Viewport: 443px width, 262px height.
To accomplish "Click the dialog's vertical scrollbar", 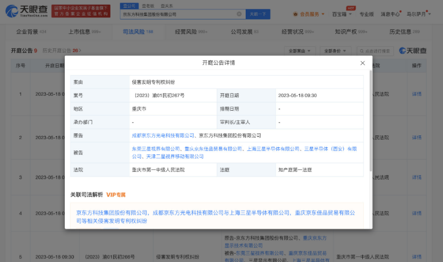I will click(x=371, y=124).
